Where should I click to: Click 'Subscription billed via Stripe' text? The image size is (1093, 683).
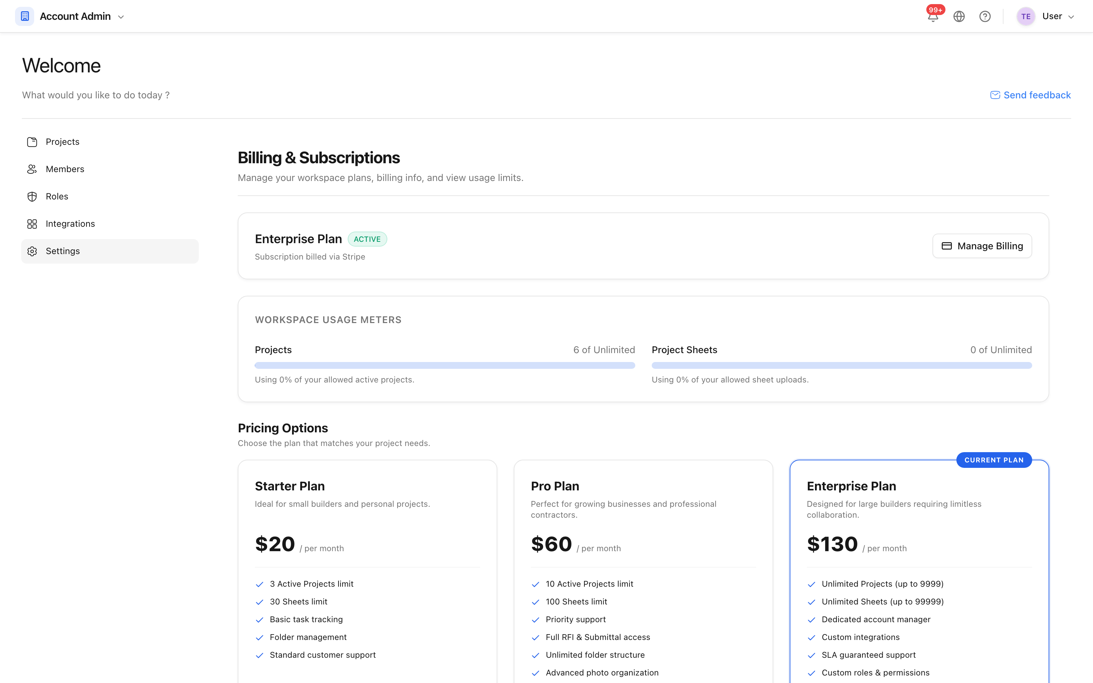310,256
